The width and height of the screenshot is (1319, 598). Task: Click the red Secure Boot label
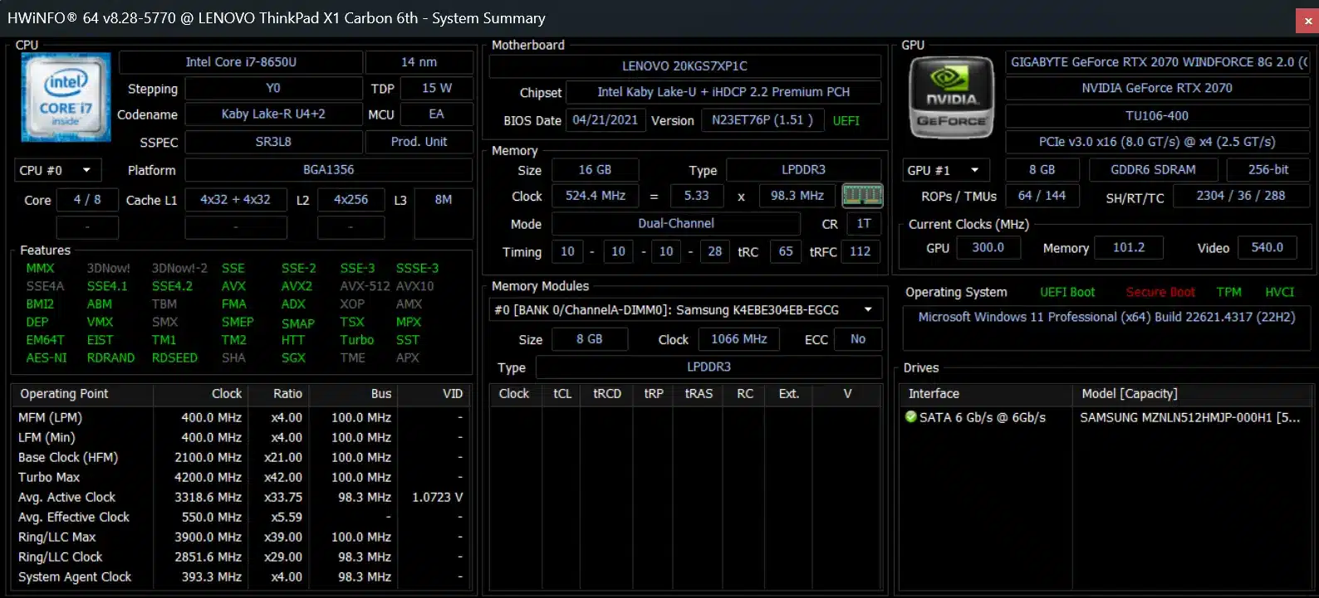click(x=1160, y=292)
